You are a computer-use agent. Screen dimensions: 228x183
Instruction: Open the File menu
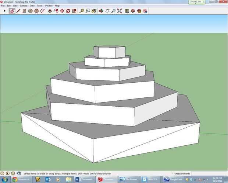[3, 6]
